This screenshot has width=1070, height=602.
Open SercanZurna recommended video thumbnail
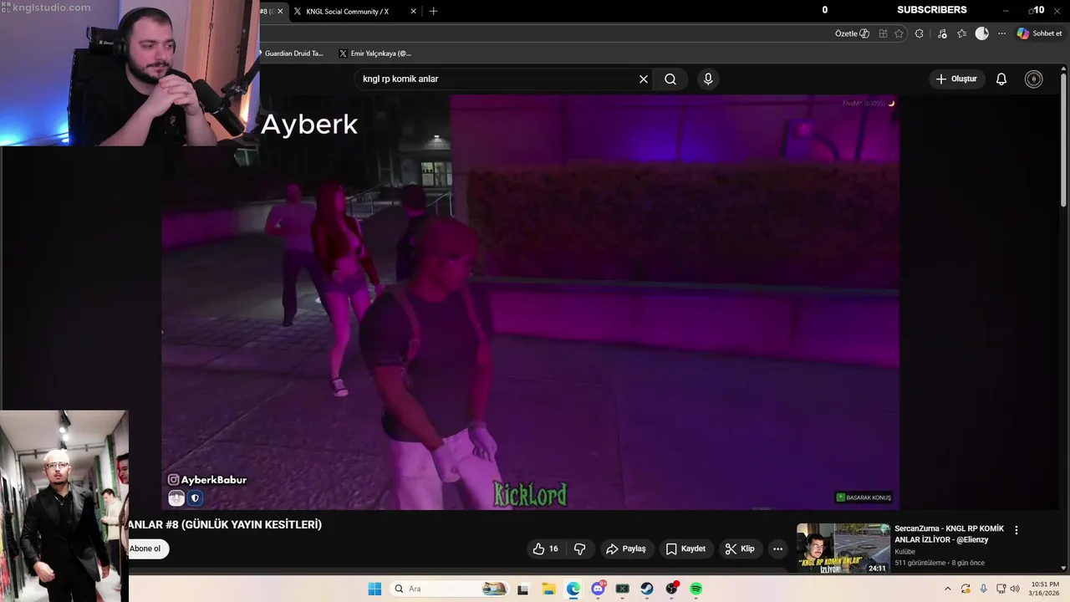843,548
